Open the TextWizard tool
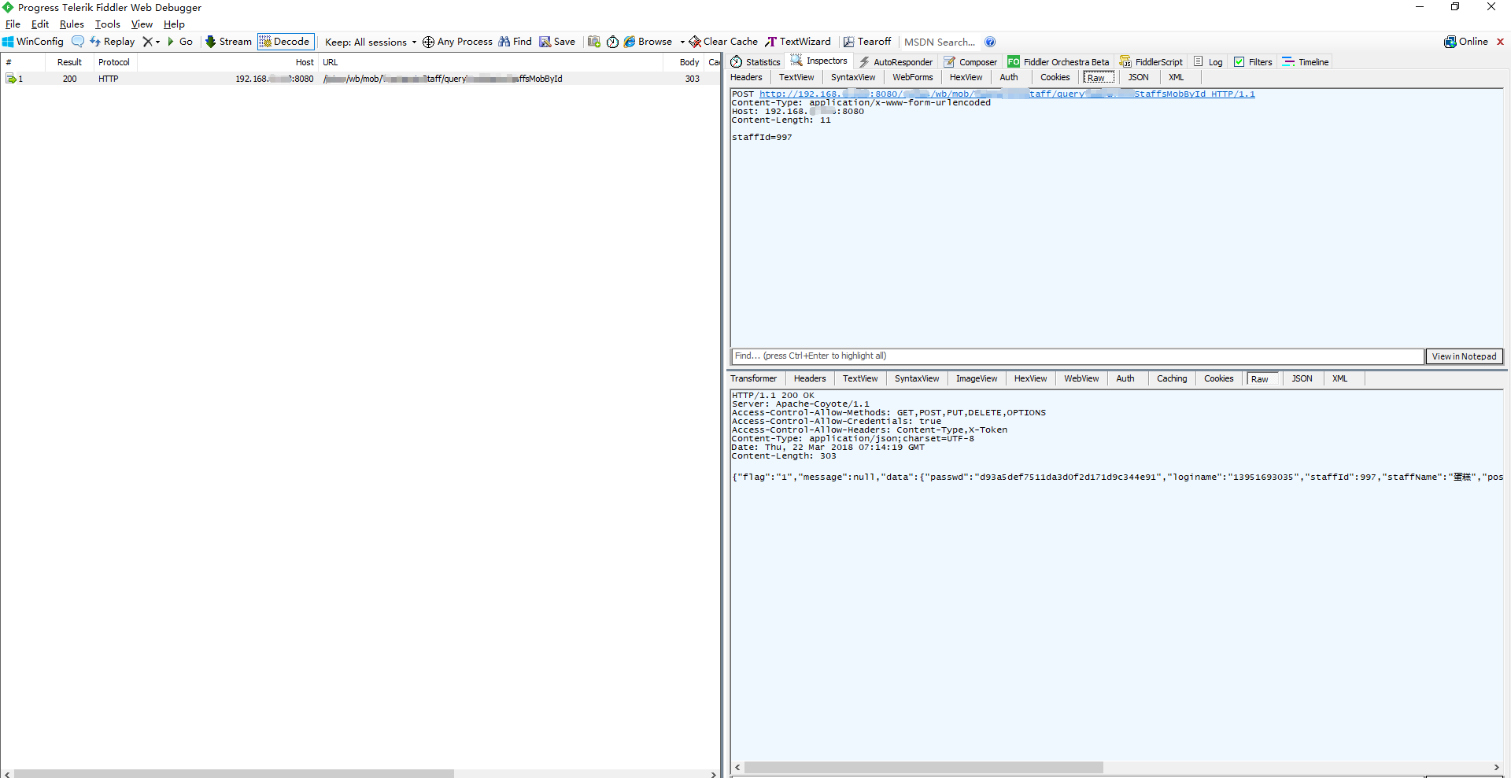 [798, 42]
